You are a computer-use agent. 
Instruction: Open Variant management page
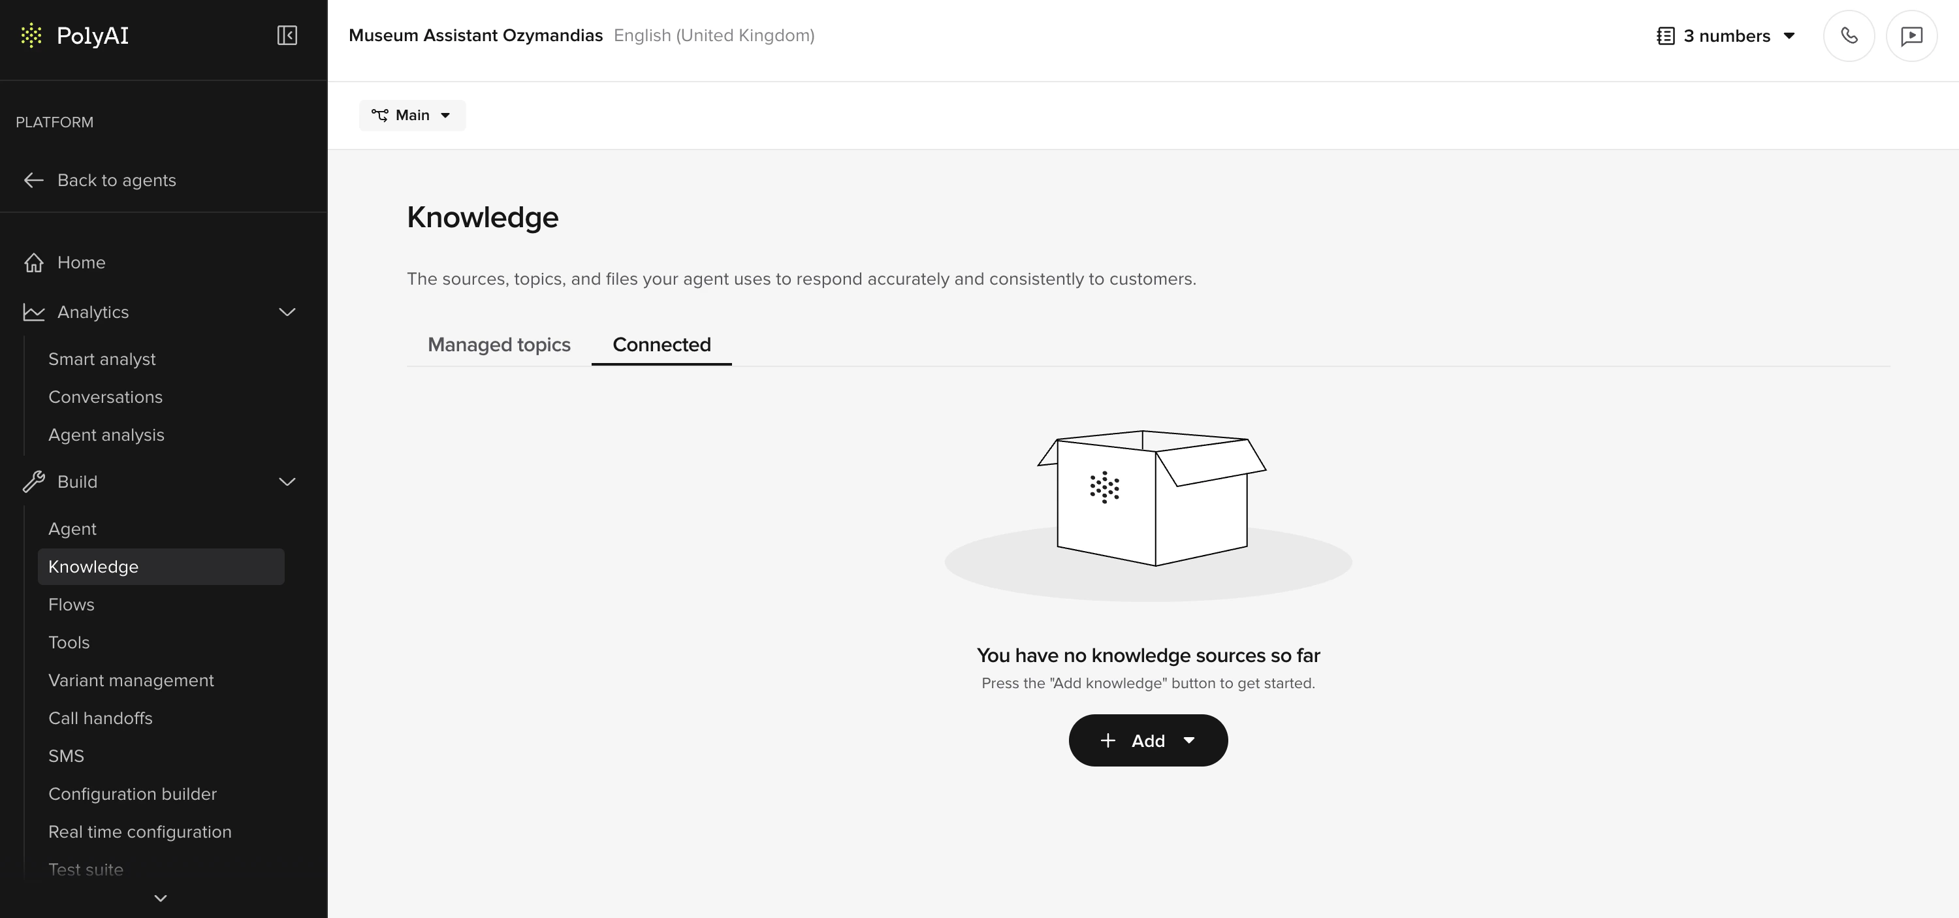(x=131, y=680)
